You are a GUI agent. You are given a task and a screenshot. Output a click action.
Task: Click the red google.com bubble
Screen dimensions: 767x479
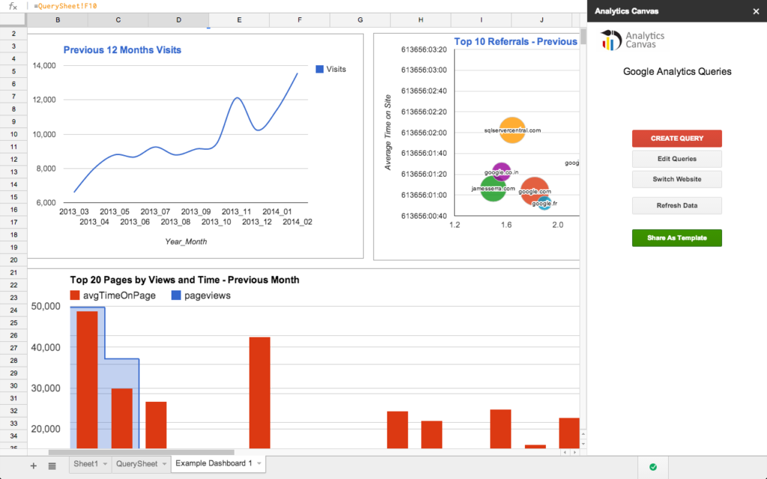(x=534, y=191)
